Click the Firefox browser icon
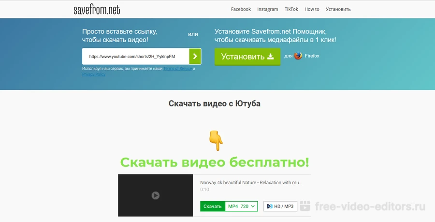The height and width of the screenshot is (222, 435). [x=298, y=56]
